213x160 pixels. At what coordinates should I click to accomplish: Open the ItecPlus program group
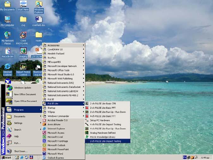click(64, 58)
